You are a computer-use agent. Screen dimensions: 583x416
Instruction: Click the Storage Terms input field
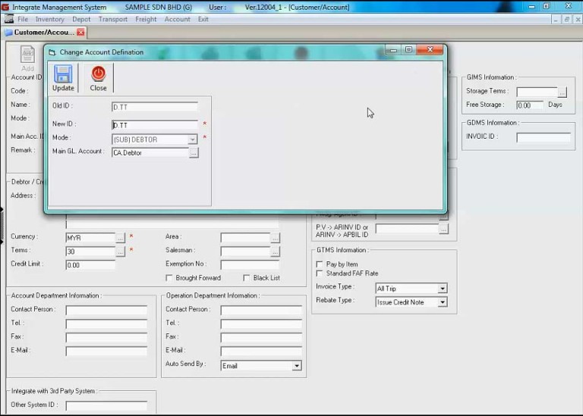(537, 92)
